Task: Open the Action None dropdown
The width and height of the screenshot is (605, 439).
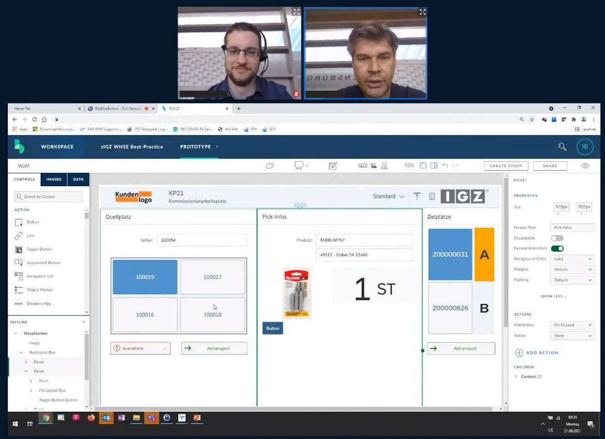Action: click(573, 336)
